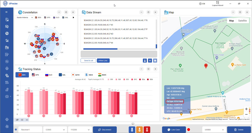Viewport: 252px width, 133px height.
Task: Click the red line color swatch
Action: [188, 130]
